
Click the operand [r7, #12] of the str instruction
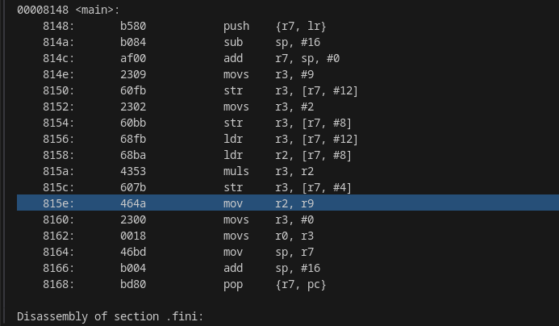point(316,90)
